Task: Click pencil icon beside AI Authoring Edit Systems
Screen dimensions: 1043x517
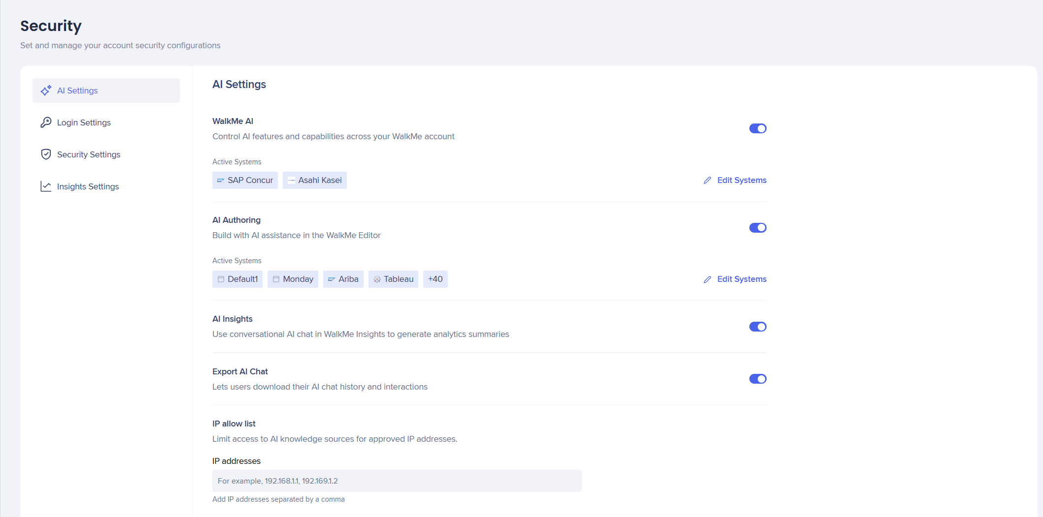Action: point(707,279)
